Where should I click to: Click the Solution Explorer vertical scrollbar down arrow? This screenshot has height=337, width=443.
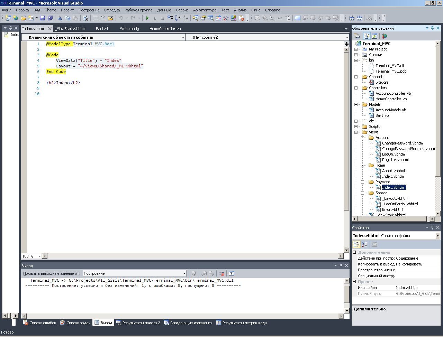[437, 214]
